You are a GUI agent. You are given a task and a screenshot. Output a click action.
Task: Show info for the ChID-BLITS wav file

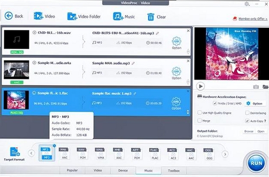(35, 33)
